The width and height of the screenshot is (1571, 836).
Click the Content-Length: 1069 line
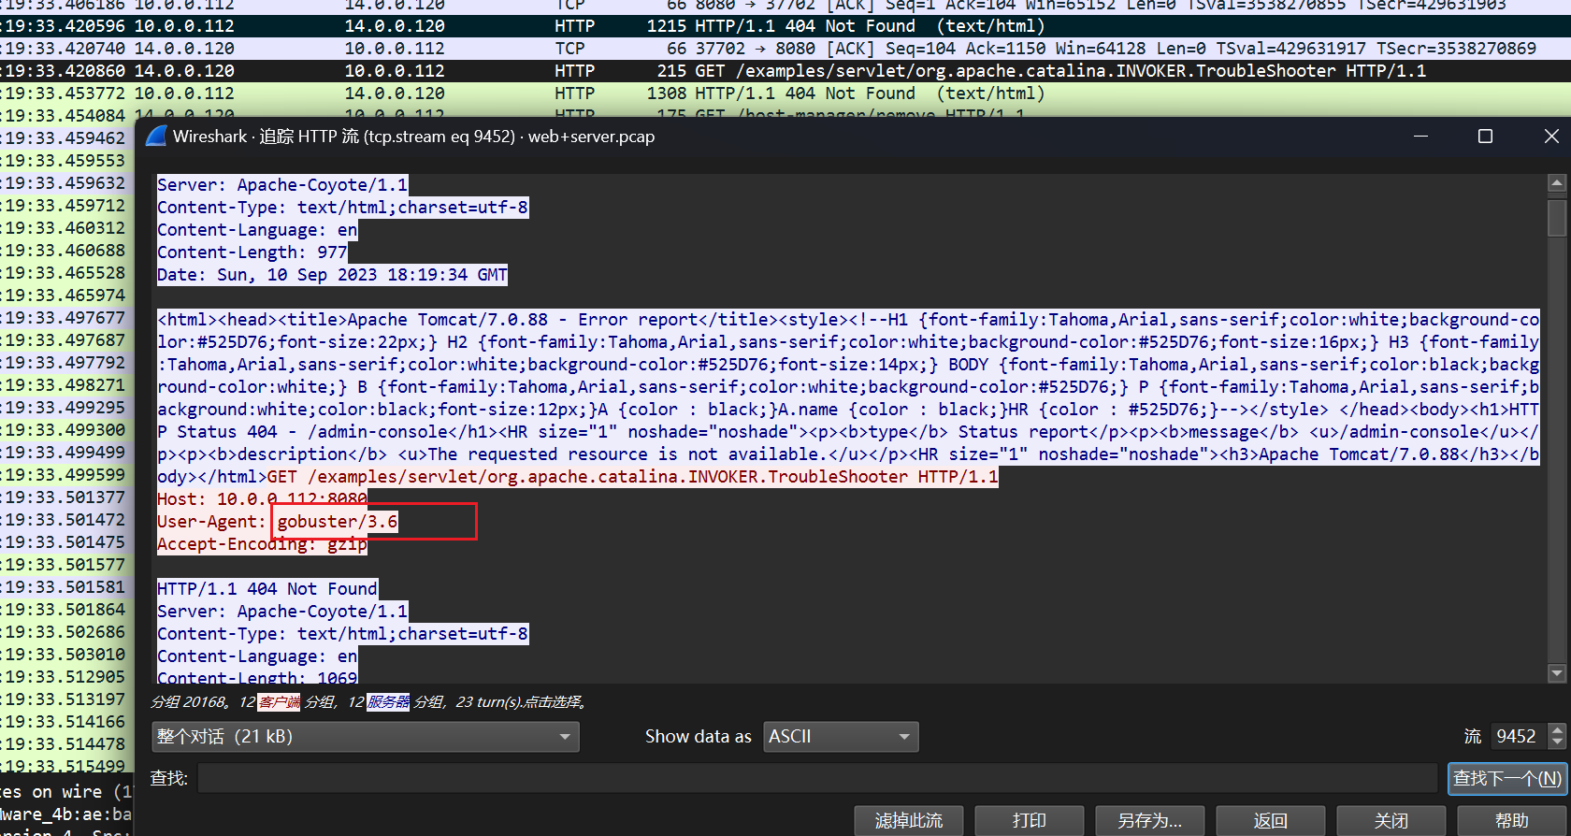257,677
